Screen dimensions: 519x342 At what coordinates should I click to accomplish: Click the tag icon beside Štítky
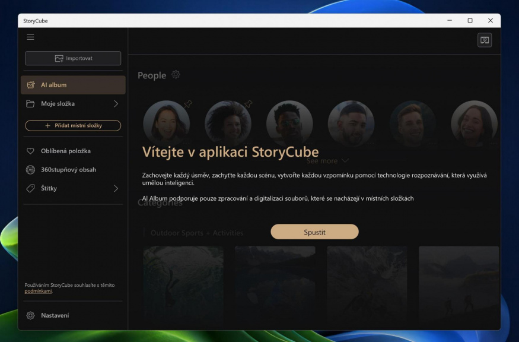30,189
